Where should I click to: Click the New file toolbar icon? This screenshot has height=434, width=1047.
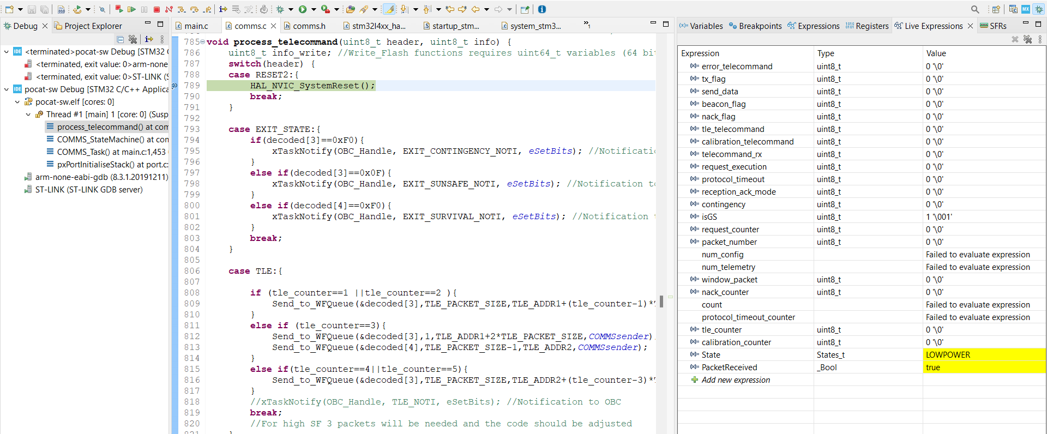pos(9,9)
